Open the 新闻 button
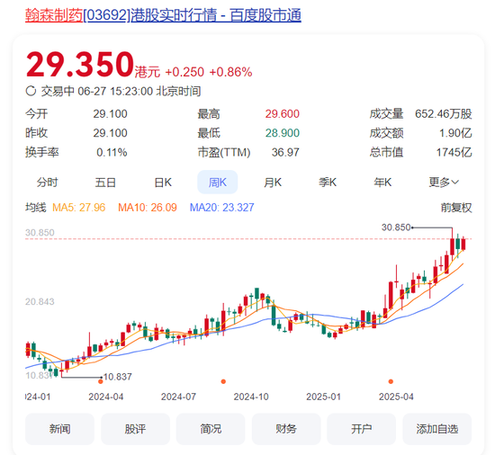 [59, 429]
